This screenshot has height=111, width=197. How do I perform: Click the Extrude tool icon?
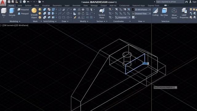pyautogui.click(x=12, y=11)
